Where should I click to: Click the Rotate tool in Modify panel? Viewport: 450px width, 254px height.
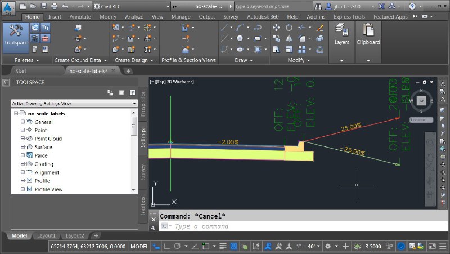tap(289, 28)
